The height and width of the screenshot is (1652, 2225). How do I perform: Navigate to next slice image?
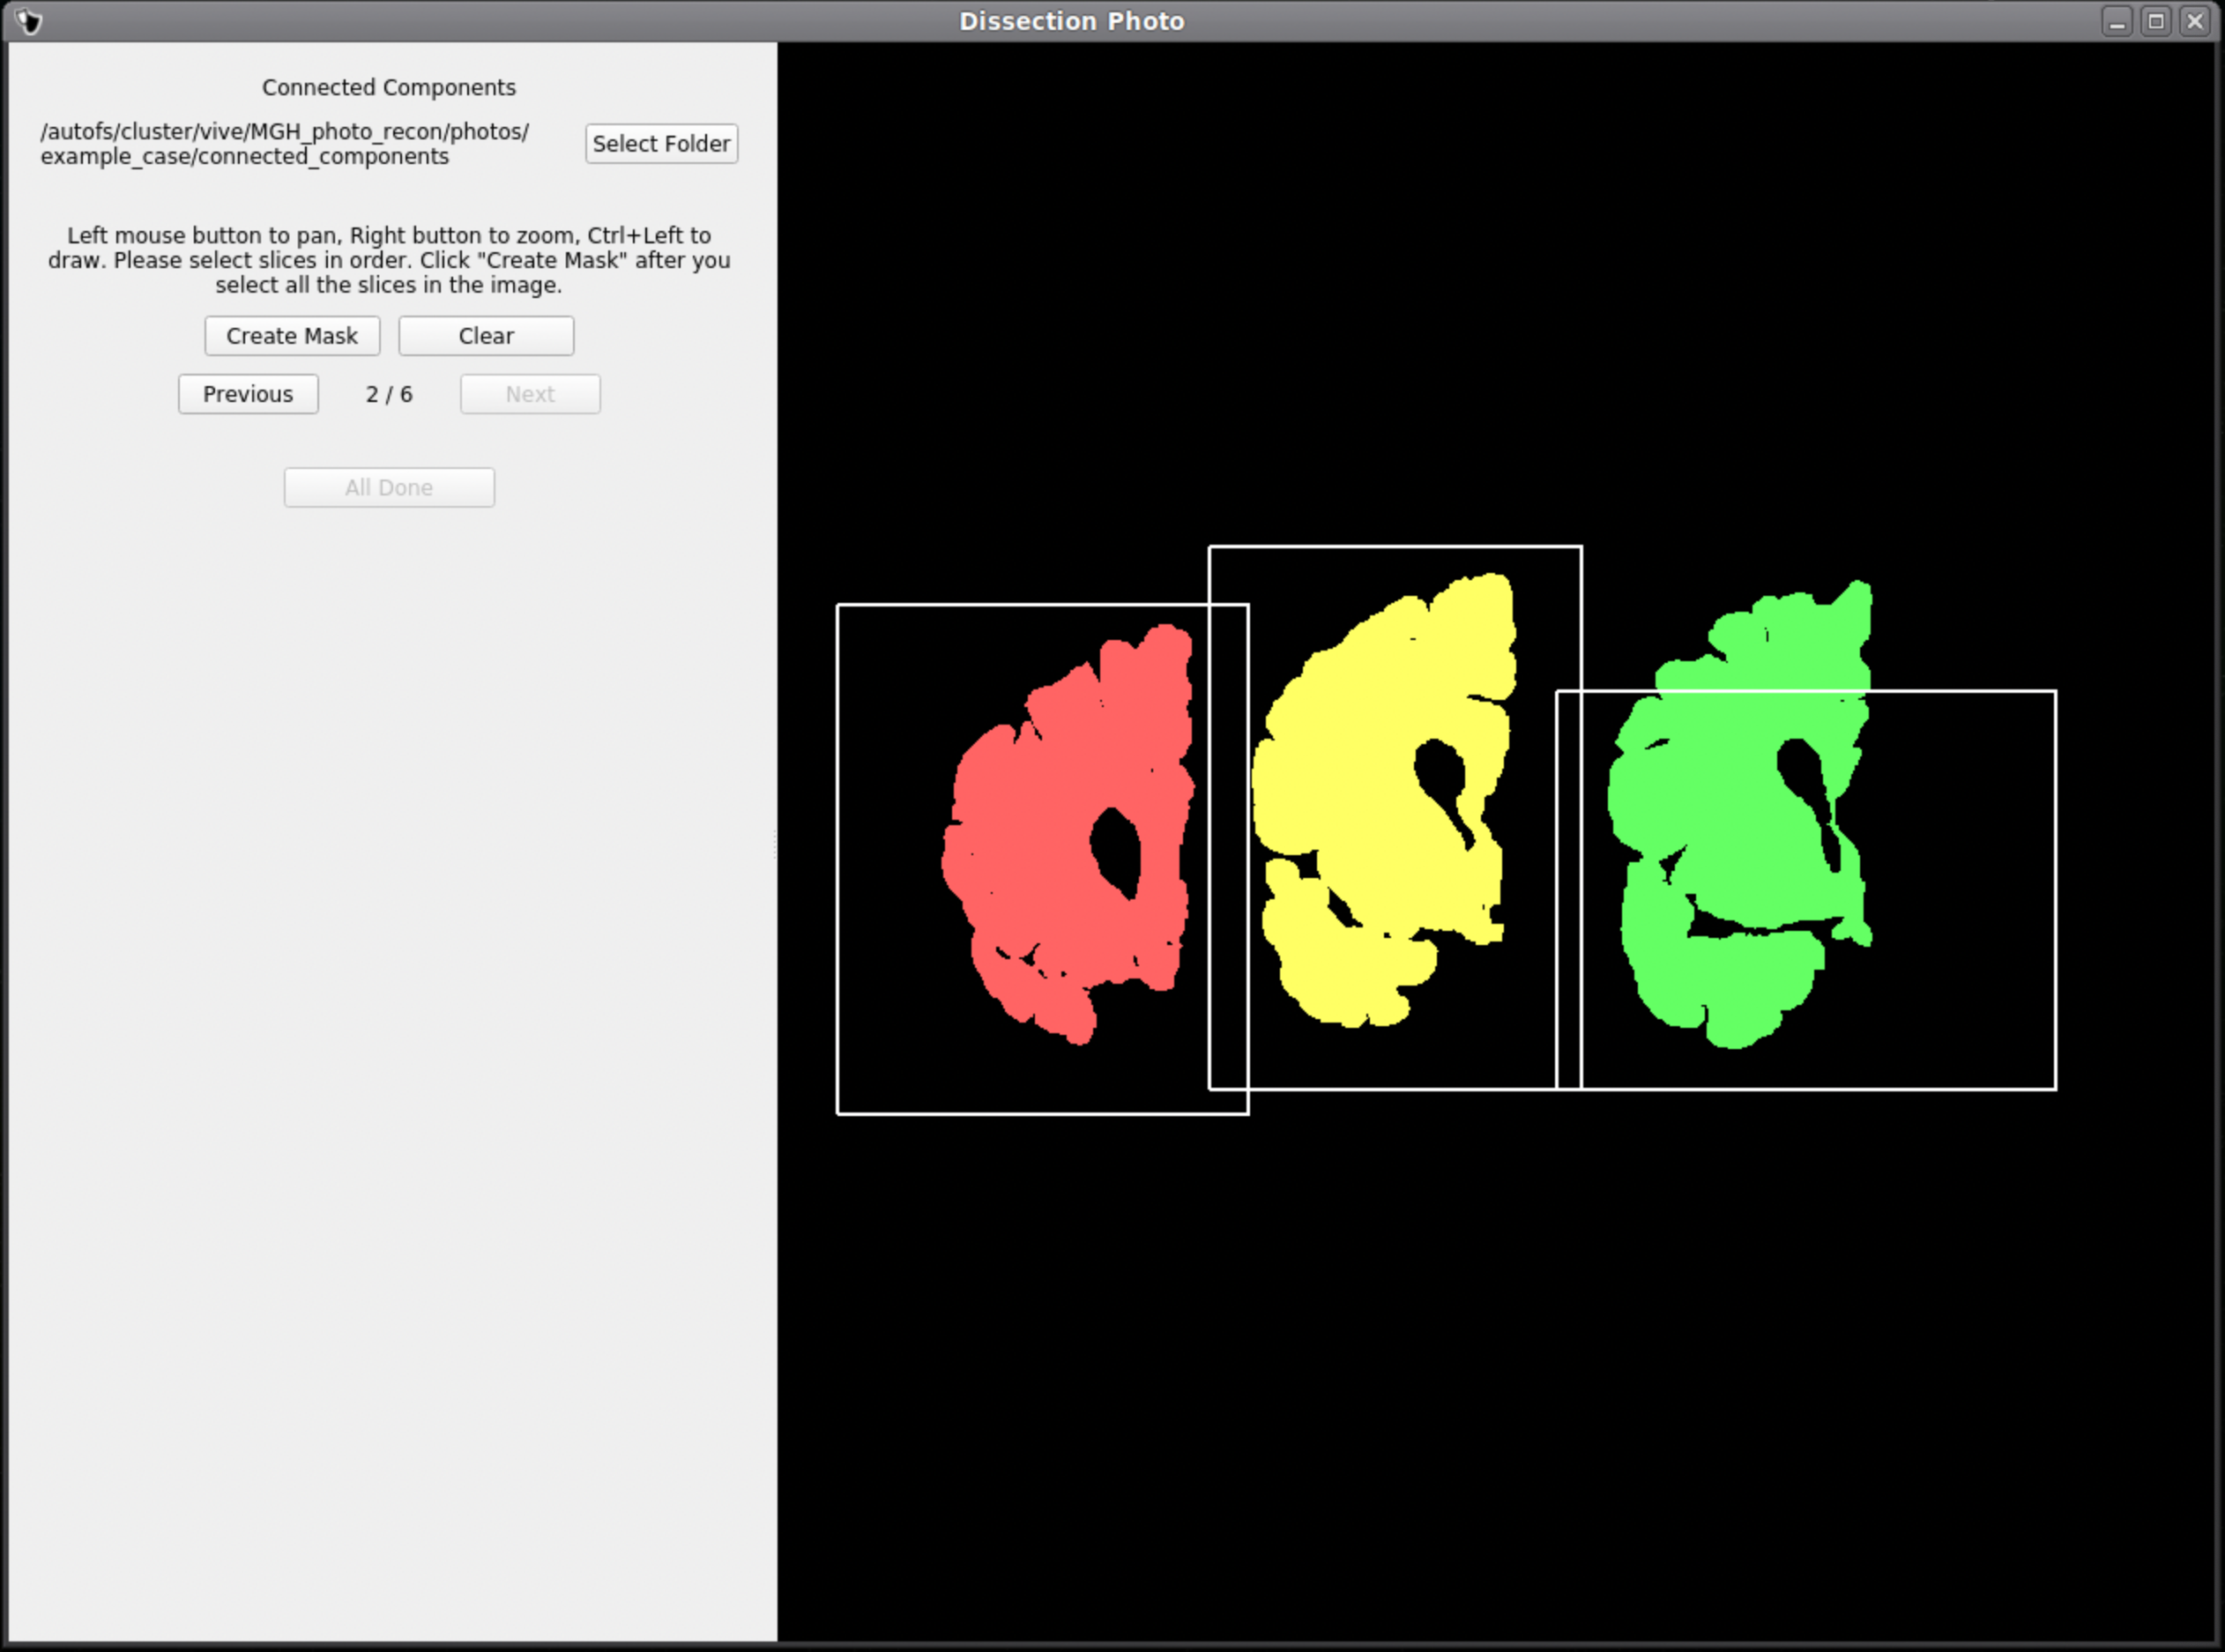529,394
